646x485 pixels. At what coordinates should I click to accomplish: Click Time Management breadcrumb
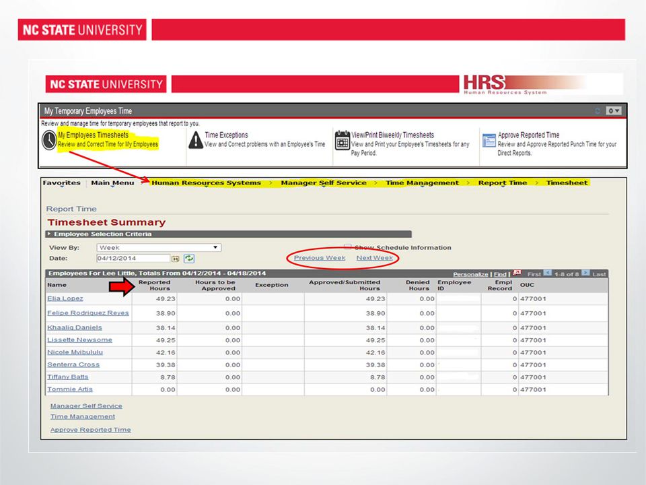click(x=422, y=183)
